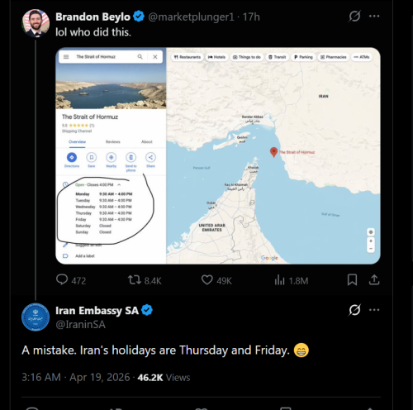The width and height of the screenshot is (413, 410).
Task: Bookmark Brandon Beylo's tweet
Action: tap(352, 280)
